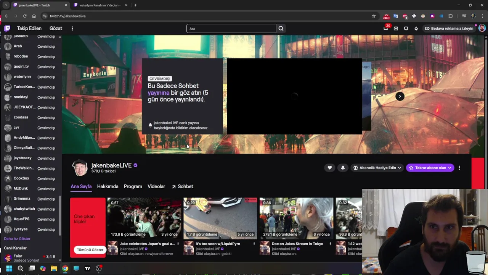This screenshot has height=275, width=488.
Task: Open options for 'Jake celebrates Japan's goal' clip
Action: coord(178,244)
